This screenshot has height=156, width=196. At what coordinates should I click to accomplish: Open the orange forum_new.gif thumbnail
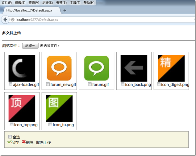[x=59, y=68]
